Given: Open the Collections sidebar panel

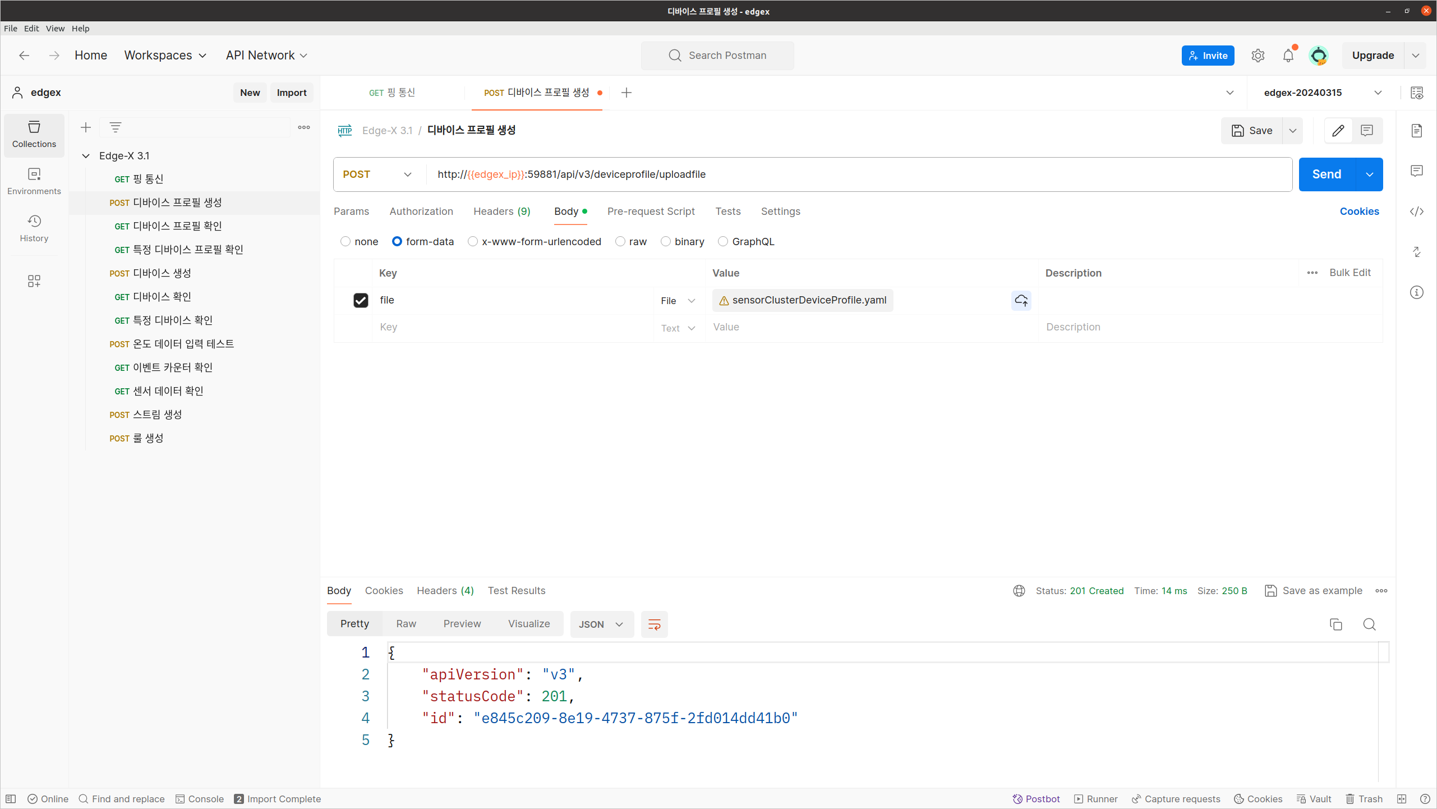Looking at the screenshot, I should [34, 135].
